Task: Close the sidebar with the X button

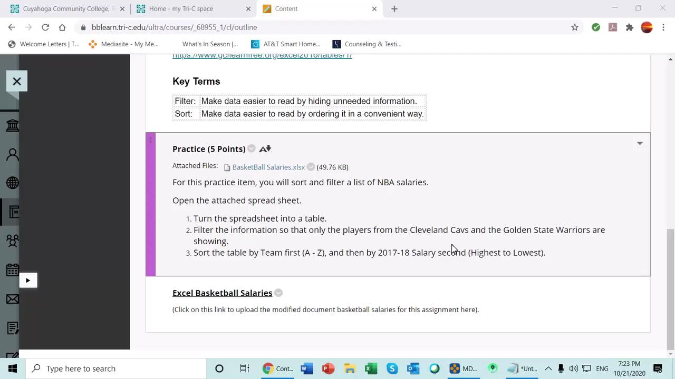Action: (x=16, y=81)
